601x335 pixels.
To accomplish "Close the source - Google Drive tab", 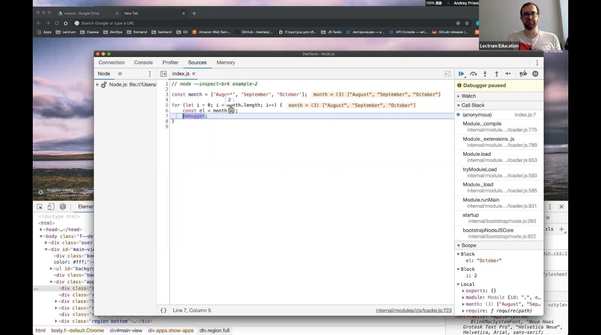I will tap(117, 13).
